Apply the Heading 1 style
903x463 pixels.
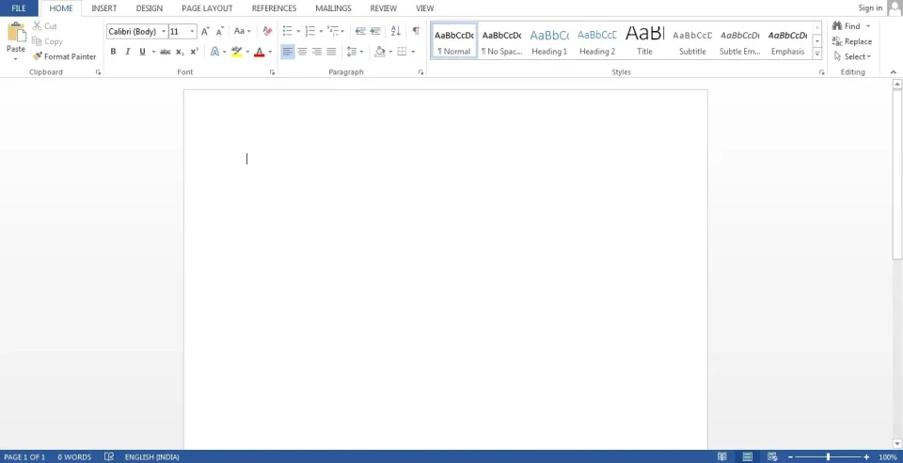point(549,41)
